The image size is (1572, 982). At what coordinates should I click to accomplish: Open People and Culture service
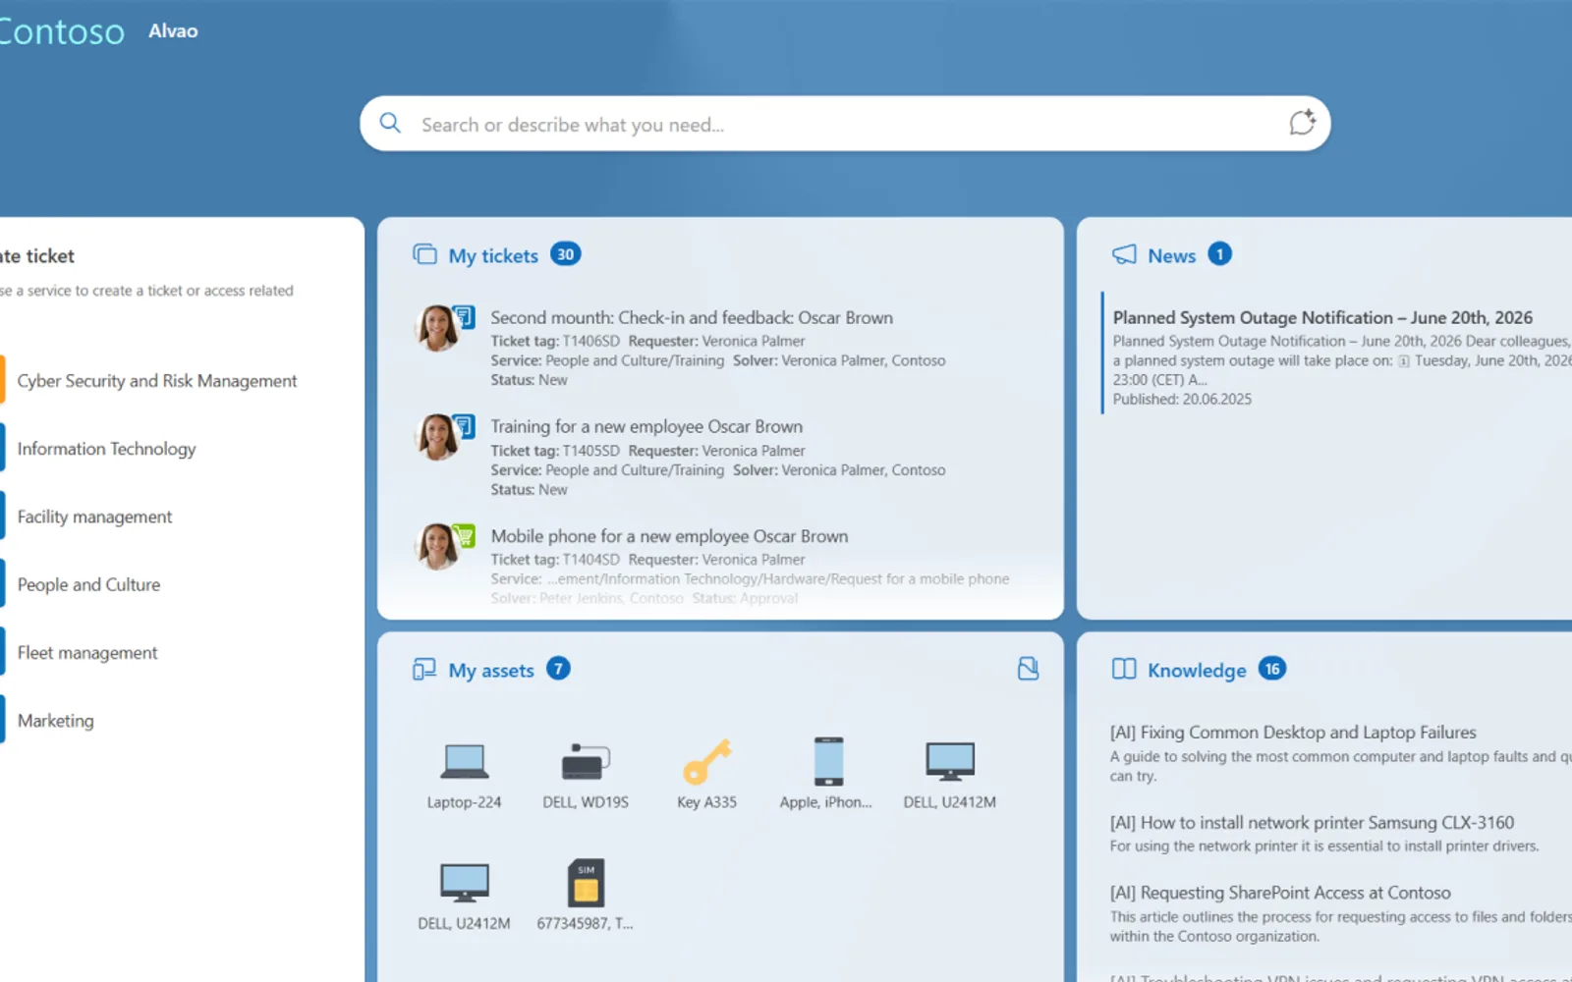[x=88, y=584]
